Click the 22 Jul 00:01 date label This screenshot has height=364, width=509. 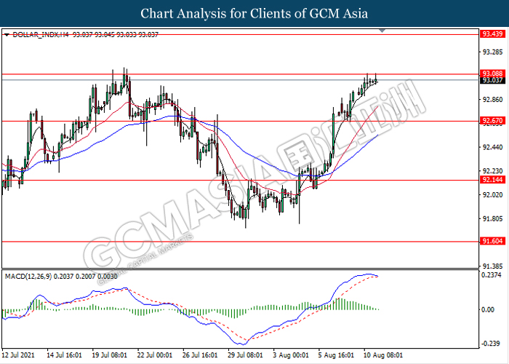pos(154,356)
